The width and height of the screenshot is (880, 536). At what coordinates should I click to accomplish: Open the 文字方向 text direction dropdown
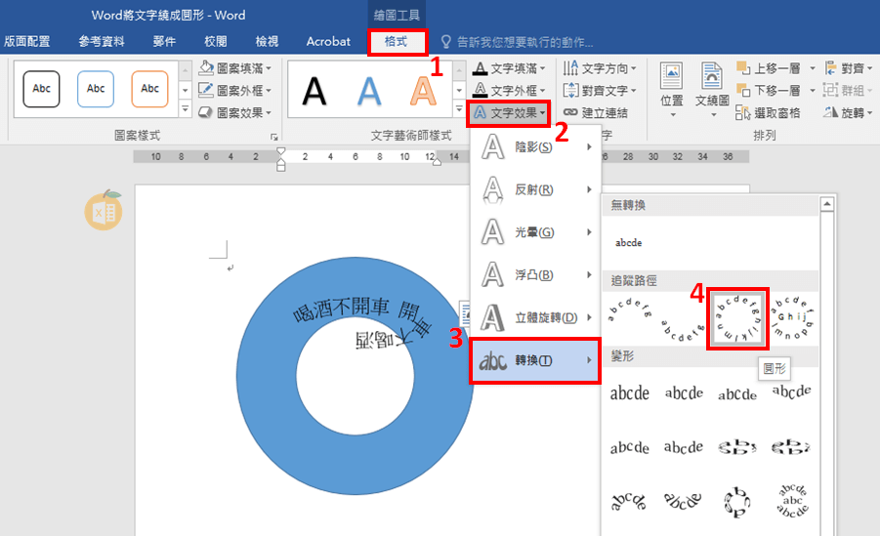point(601,68)
